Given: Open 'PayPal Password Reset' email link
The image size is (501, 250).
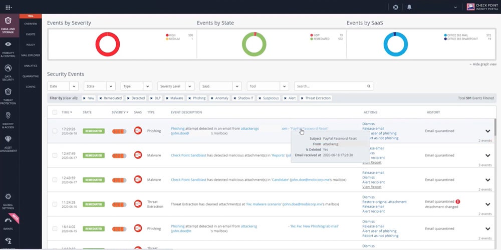Looking at the screenshot, I should click(309, 128).
